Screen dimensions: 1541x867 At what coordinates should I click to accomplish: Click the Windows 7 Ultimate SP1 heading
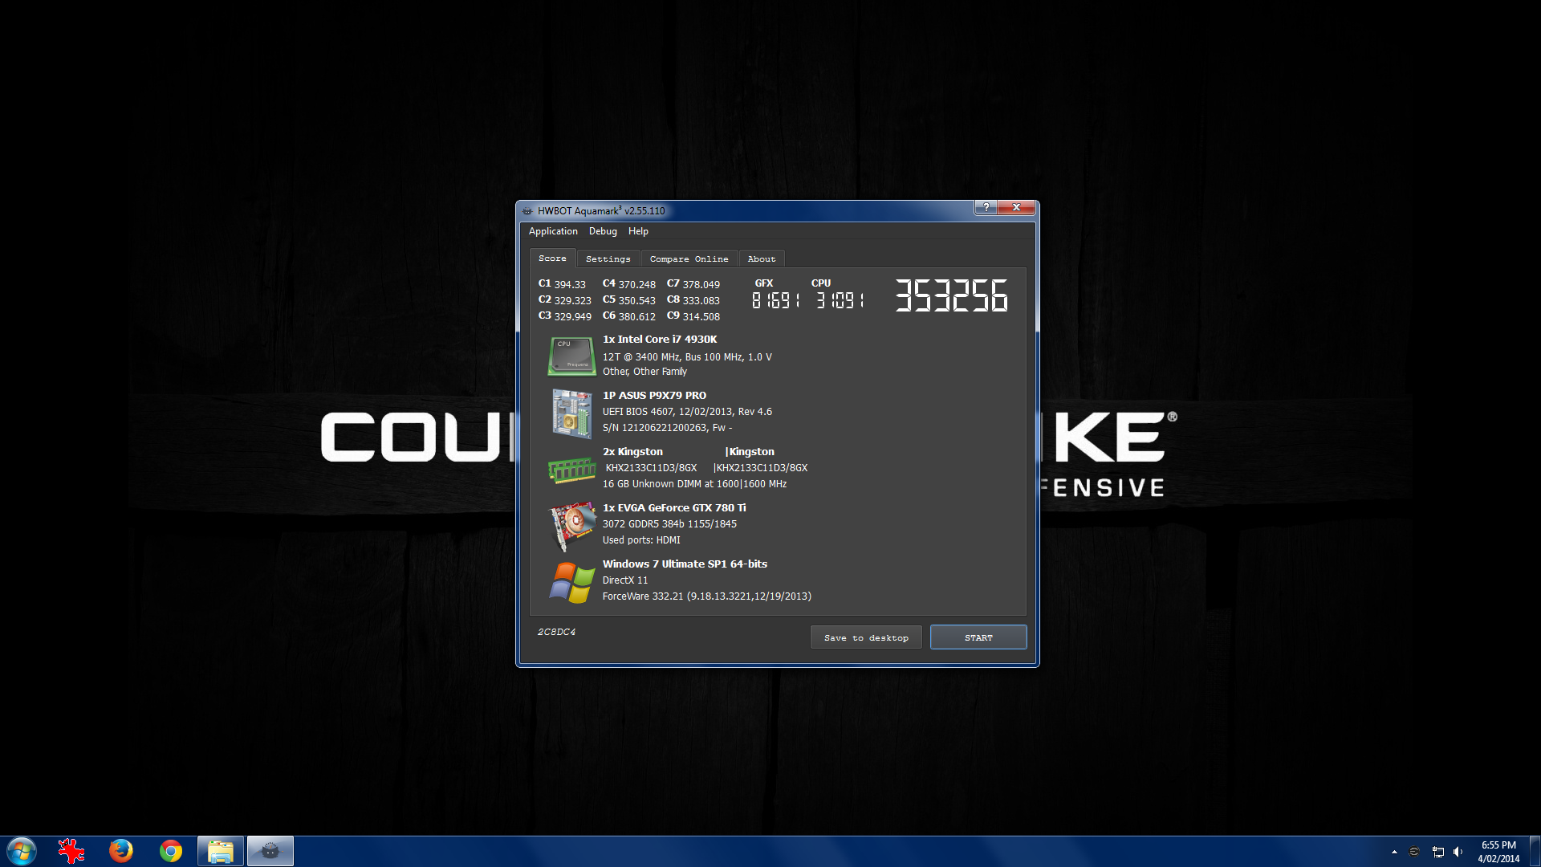point(685,564)
